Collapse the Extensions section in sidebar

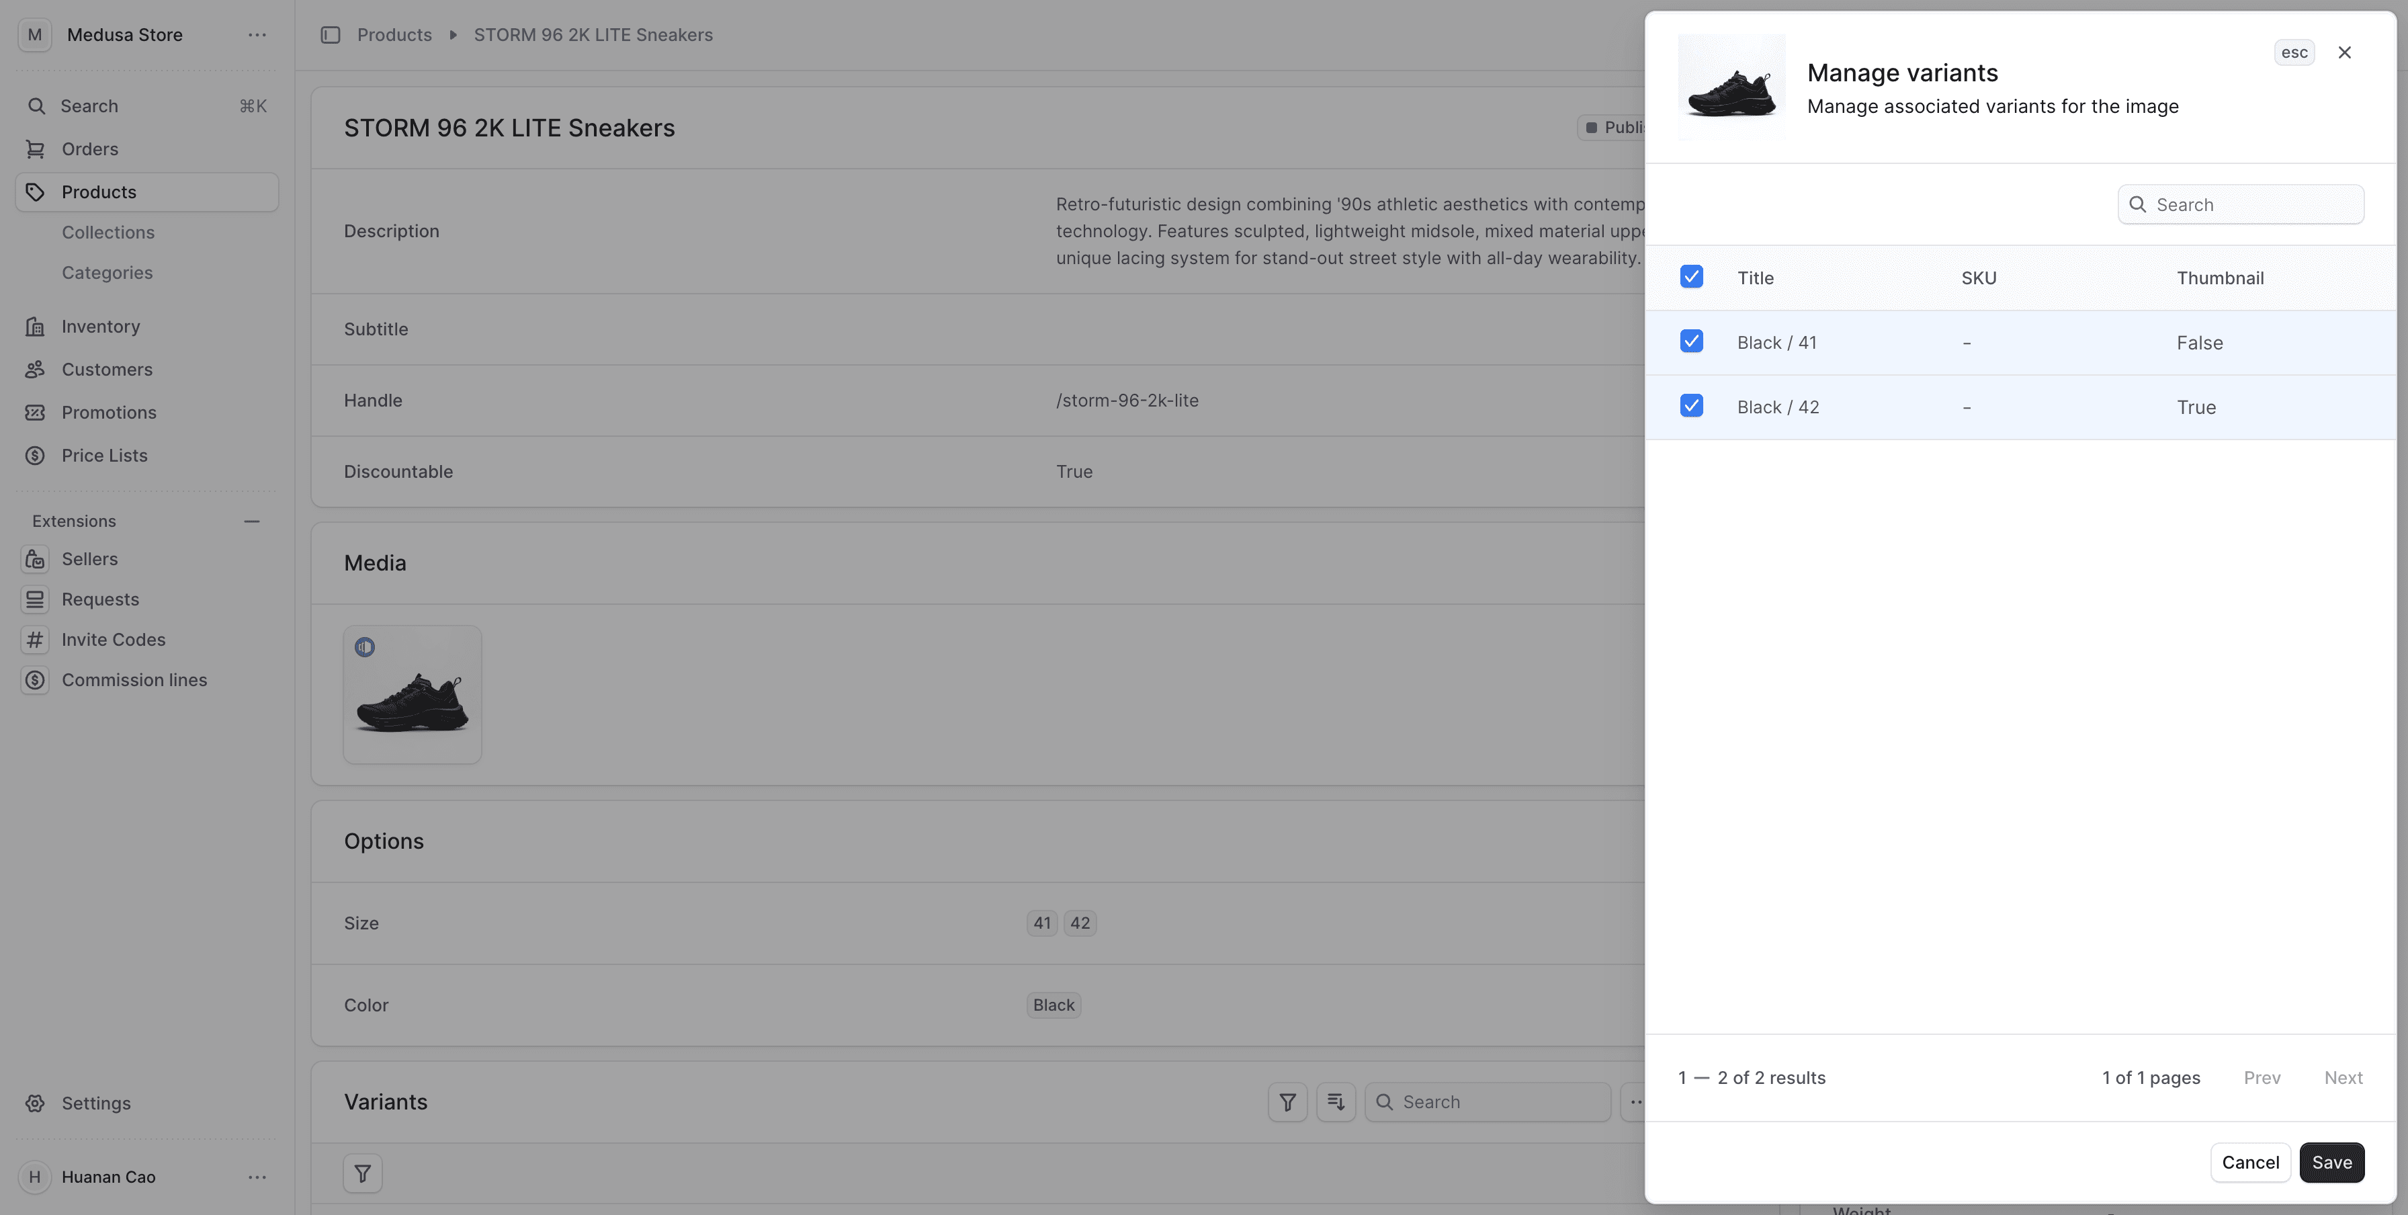pyautogui.click(x=251, y=521)
